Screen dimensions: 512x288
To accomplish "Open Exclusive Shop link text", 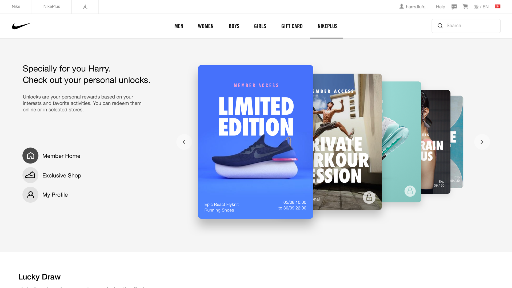I will pyautogui.click(x=62, y=175).
